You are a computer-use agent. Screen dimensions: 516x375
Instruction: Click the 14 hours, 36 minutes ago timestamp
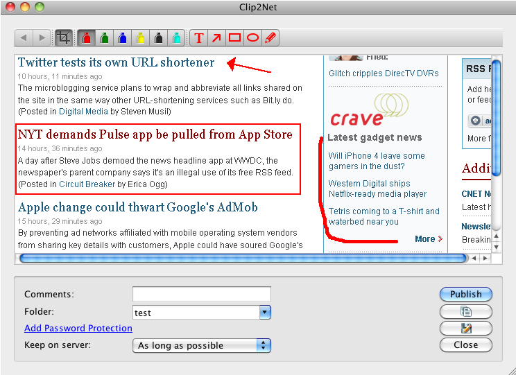click(60, 149)
